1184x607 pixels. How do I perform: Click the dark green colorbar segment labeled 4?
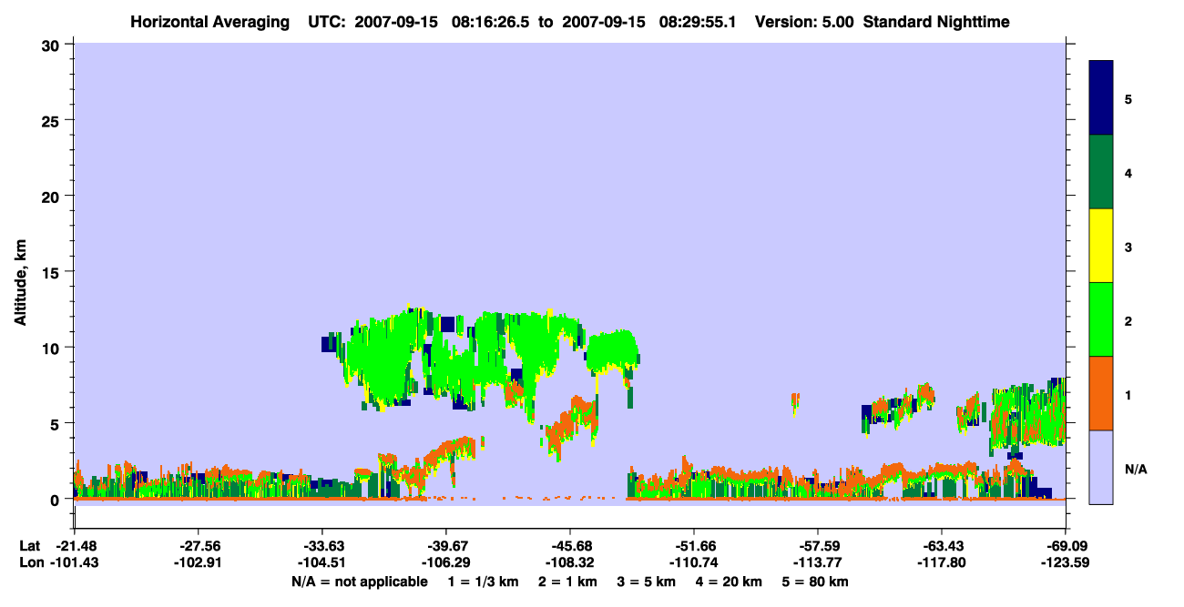click(x=1101, y=172)
